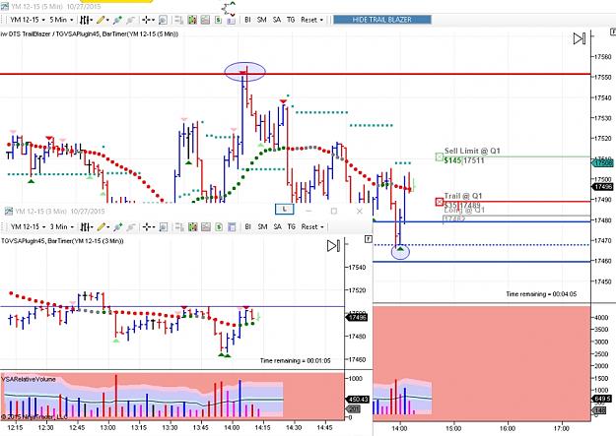Viewport: 616px width, 436px height.
Task: Expand pencil tool dropdown arrow in 5 Min toolbar
Action: (107, 20)
